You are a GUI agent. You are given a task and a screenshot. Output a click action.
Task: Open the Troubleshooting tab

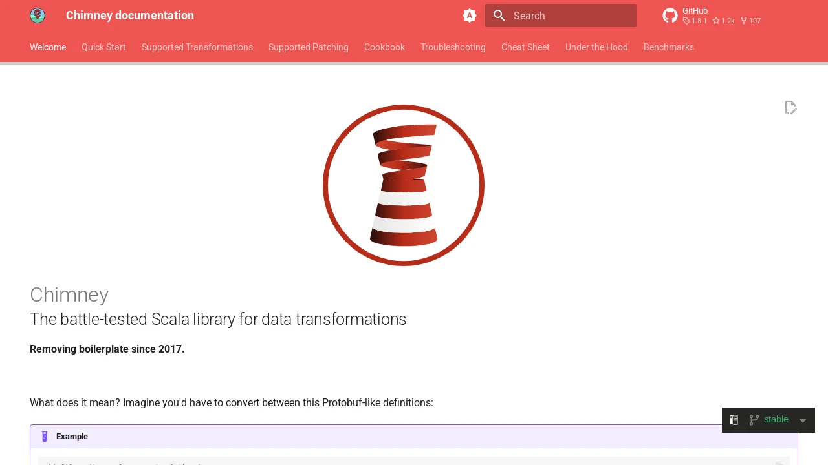(x=453, y=47)
